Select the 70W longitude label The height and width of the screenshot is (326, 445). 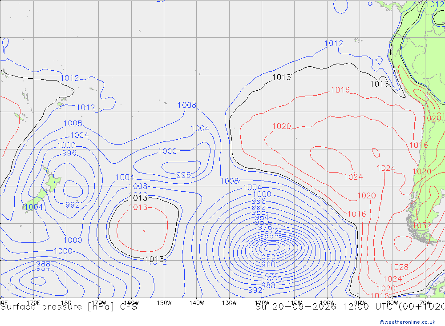click(x=425, y=303)
